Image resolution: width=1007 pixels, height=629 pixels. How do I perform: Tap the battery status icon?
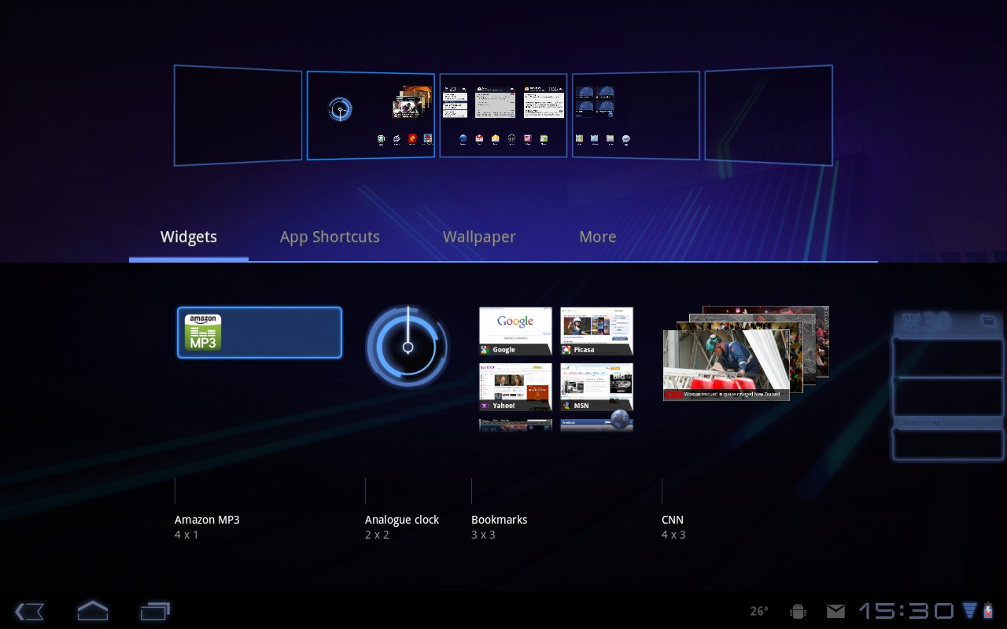click(x=988, y=611)
